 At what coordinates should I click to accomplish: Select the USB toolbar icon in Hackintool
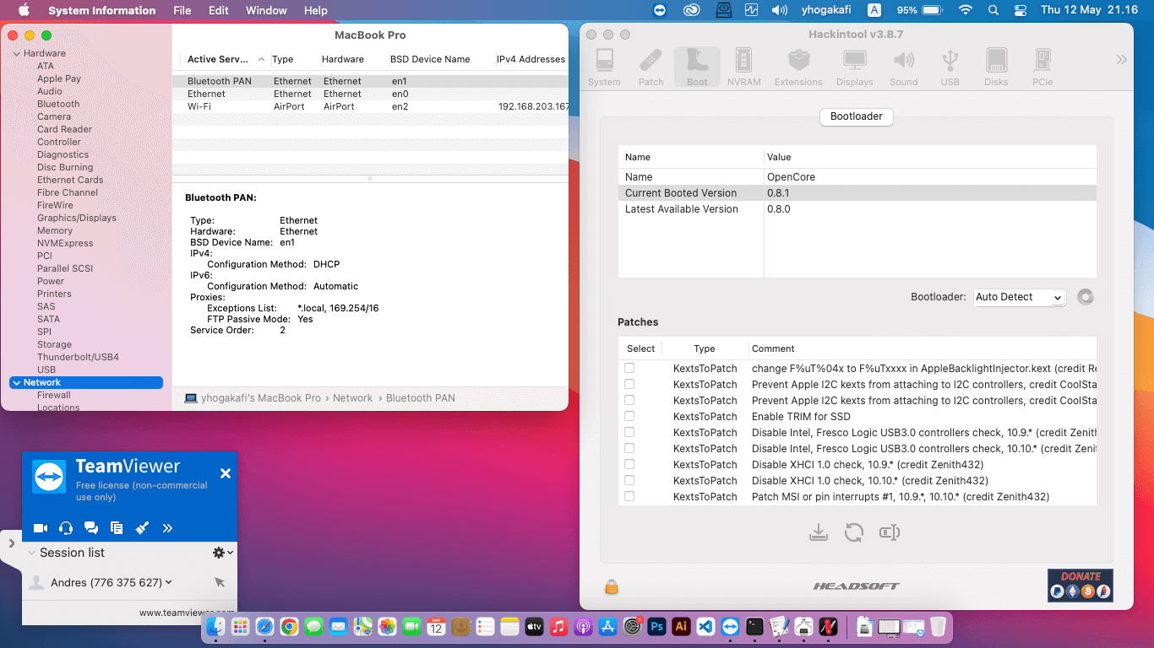[x=950, y=67]
